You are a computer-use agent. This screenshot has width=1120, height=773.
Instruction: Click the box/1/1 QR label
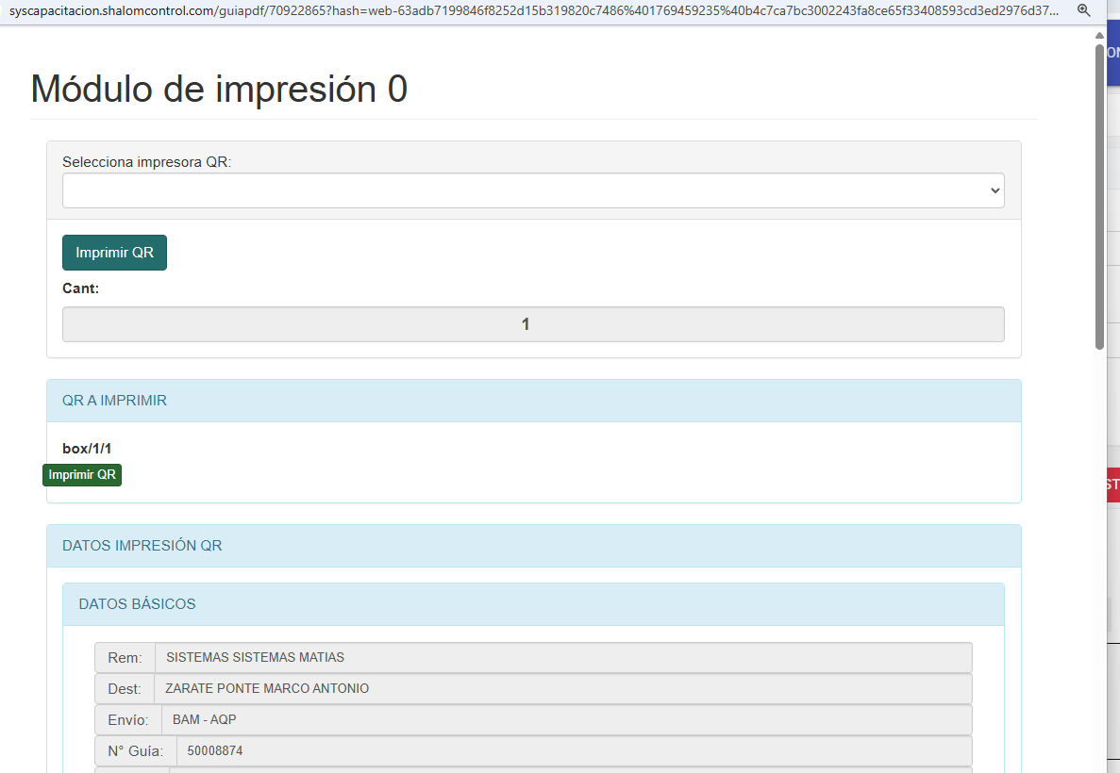[87, 449]
